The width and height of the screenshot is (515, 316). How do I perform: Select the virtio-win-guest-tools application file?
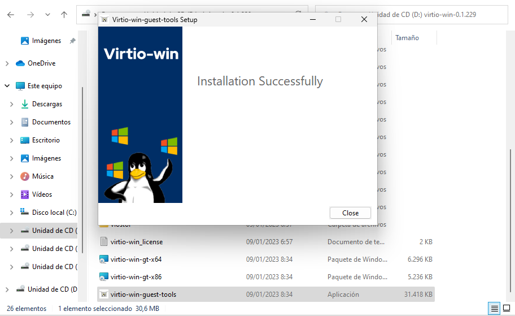[143, 295]
